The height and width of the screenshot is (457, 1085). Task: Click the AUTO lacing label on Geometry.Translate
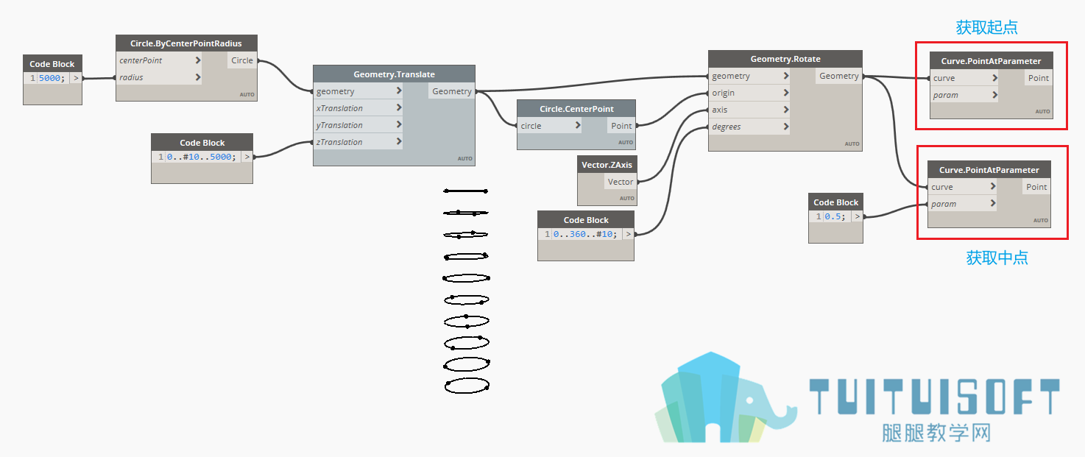[465, 158]
